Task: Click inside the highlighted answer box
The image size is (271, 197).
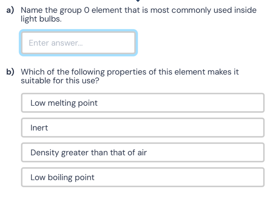Action: click(x=79, y=43)
